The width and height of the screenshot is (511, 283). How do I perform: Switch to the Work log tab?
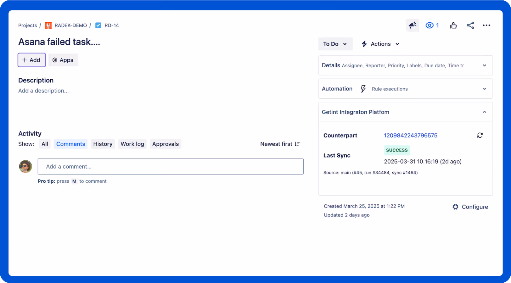pos(132,144)
